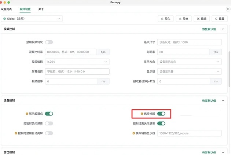The image size is (231, 155).
Task: Click the 视频控制 section title
Action: pyautogui.click(x=9, y=29)
